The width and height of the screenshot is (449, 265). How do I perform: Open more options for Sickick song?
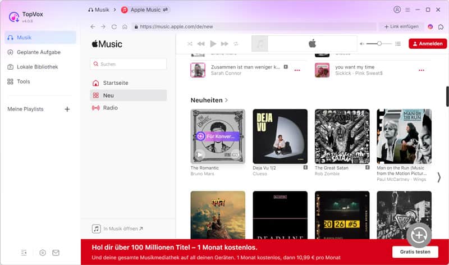[421, 70]
